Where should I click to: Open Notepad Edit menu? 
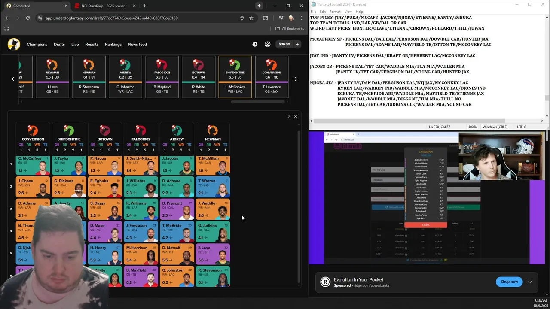click(x=323, y=12)
